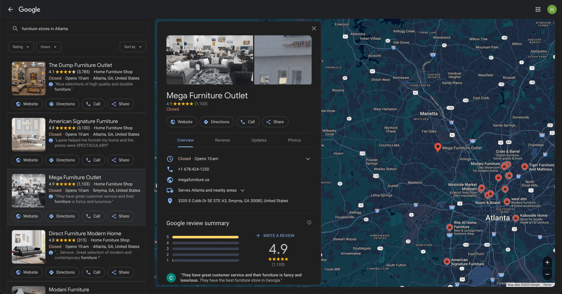Click the 4-star rating bar
The width and height of the screenshot is (562, 294).
pos(205,243)
